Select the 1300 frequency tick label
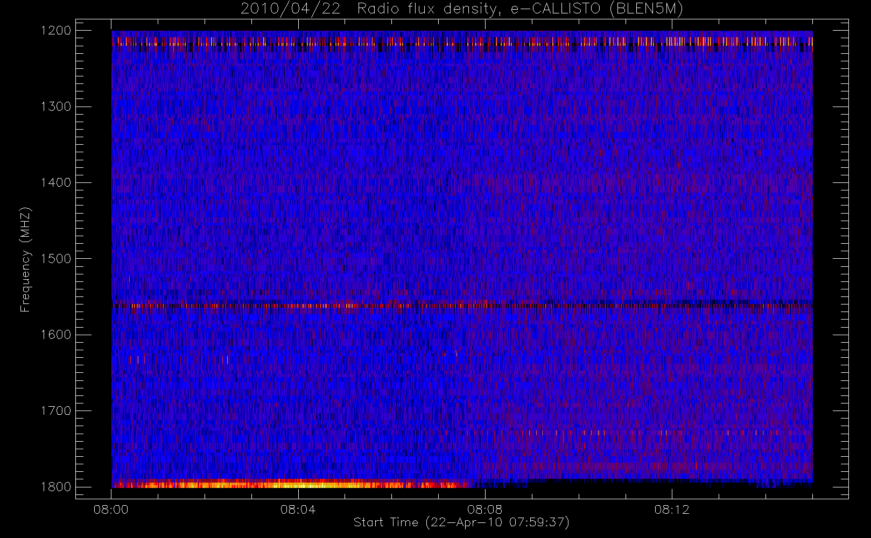 (x=56, y=107)
